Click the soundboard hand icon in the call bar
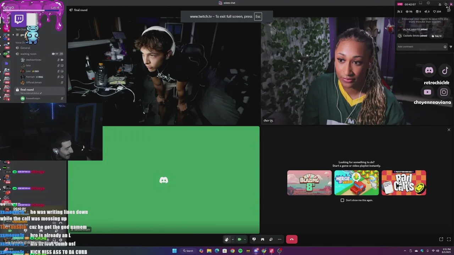 227,239
